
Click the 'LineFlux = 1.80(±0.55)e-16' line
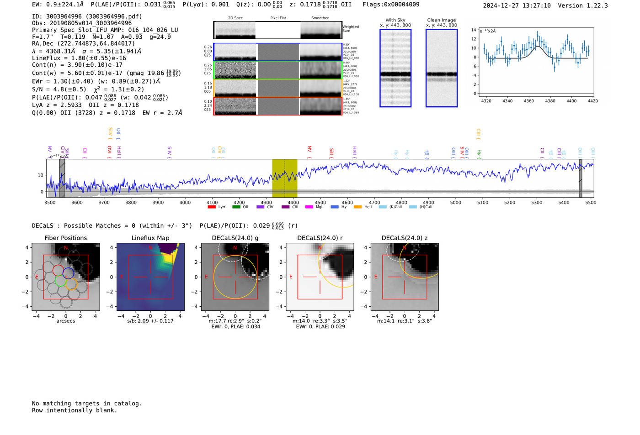[x=79, y=58]
